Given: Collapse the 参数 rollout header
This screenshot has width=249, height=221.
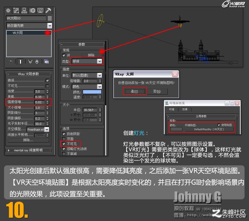Looking at the screenshot, I should tap(82, 44).
